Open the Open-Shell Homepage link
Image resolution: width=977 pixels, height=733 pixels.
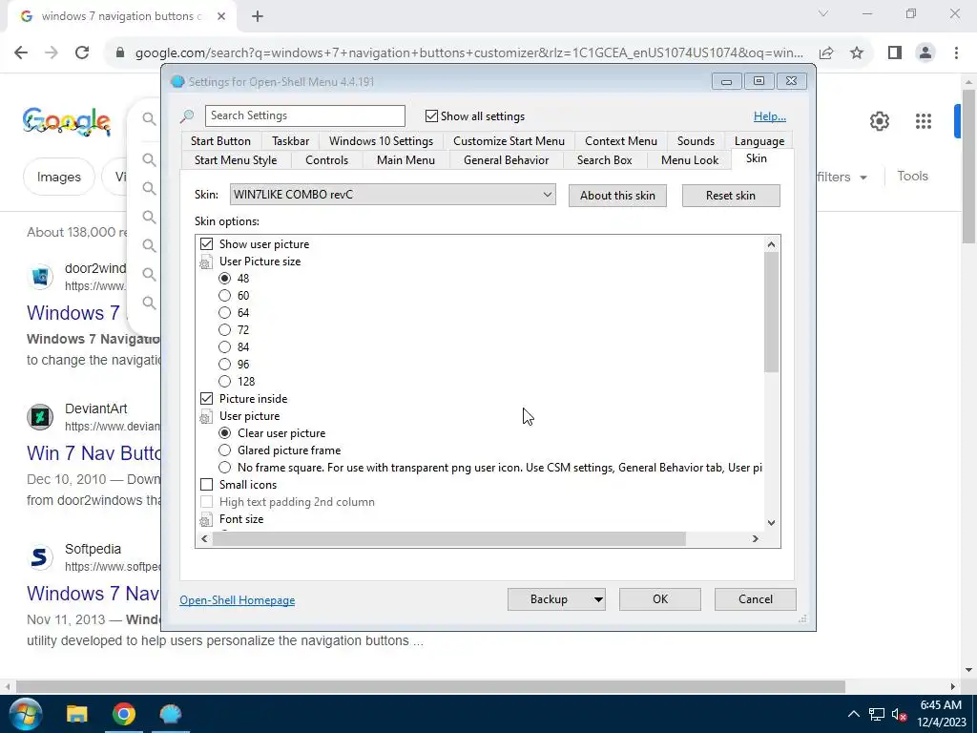click(238, 600)
